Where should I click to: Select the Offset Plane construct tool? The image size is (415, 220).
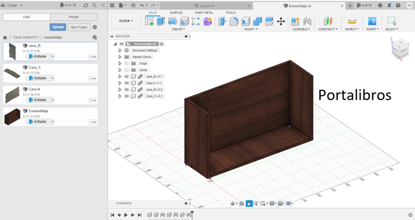(328, 22)
